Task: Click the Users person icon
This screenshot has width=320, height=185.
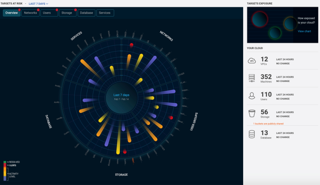Action: point(252,96)
